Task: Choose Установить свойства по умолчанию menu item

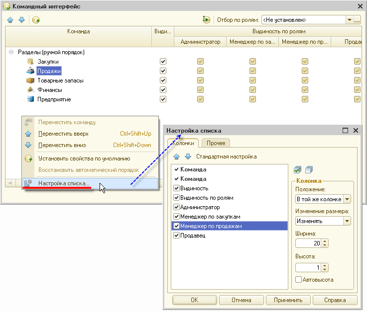Action: coord(90,158)
